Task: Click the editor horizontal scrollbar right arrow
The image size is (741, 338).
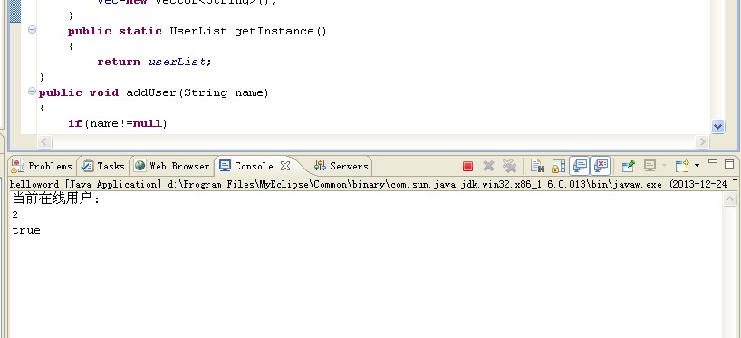Action: (702, 141)
